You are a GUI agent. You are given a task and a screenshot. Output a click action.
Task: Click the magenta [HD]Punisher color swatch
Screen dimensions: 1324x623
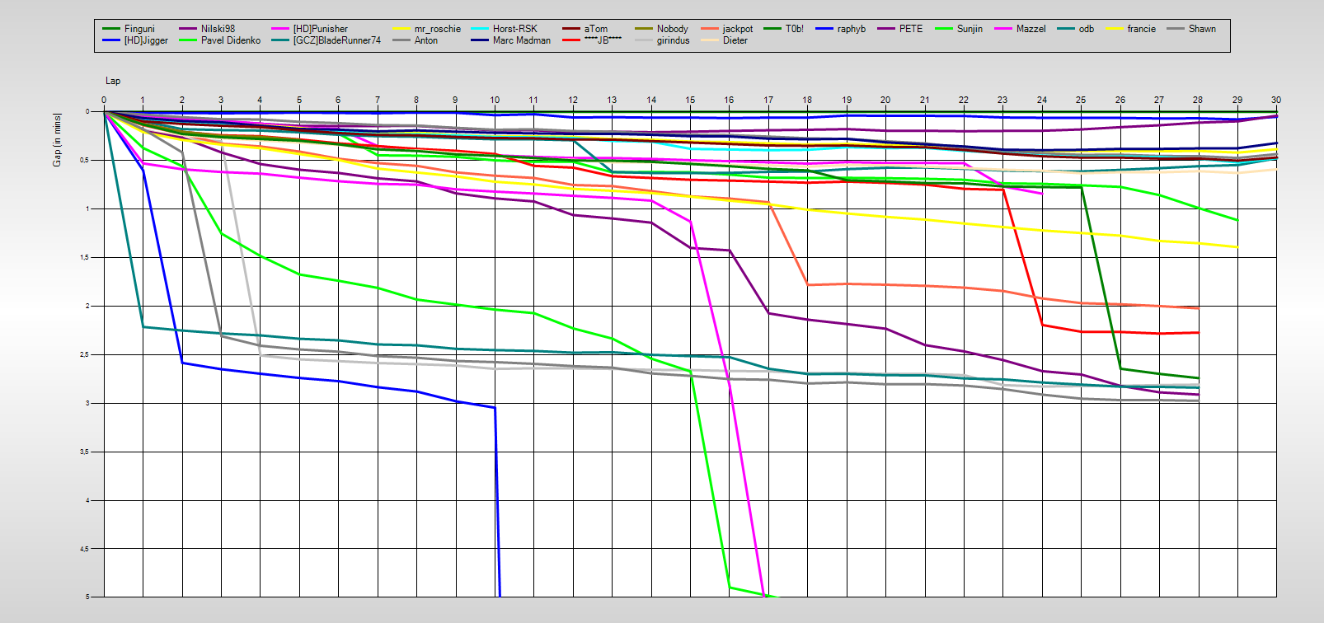coord(280,29)
